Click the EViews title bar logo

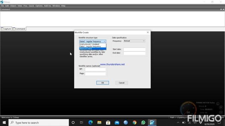tap(2, 2)
